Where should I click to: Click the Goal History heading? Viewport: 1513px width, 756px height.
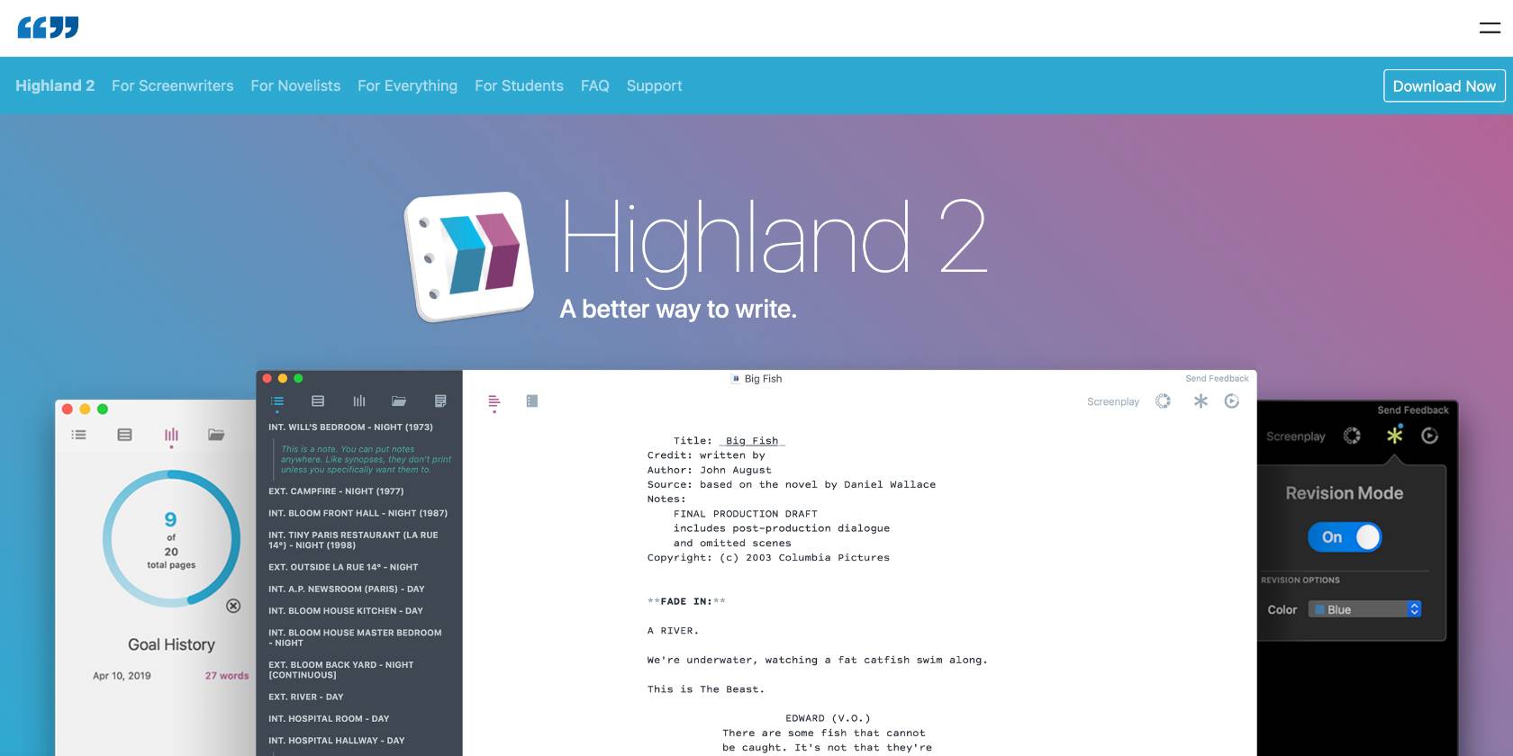(171, 644)
